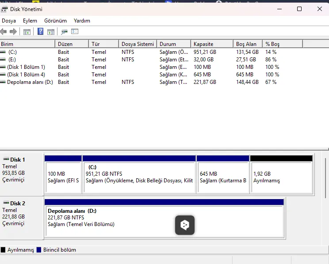This screenshot has height=264, width=329.
Task: Click the drive icon of Depolama alanı (D:)
Action: pyautogui.click(x=3, y=82)
